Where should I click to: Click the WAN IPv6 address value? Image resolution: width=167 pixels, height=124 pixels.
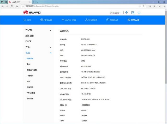pos(95,99)
